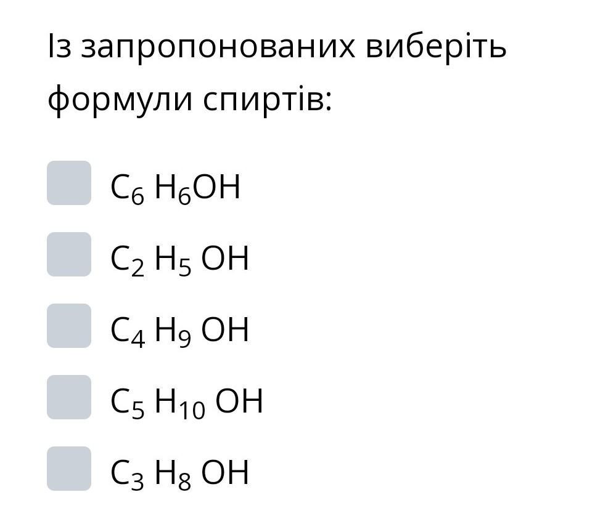Viewport: 595px width, 532px height.
Task: Enable the C5H10OH checkbox
Action: tap(69, 397)
